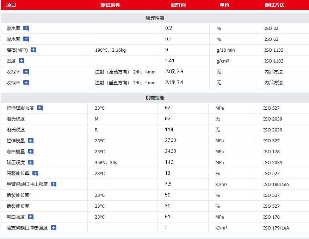
Task: Click the 属性值 column header
Action: (178, 5)
